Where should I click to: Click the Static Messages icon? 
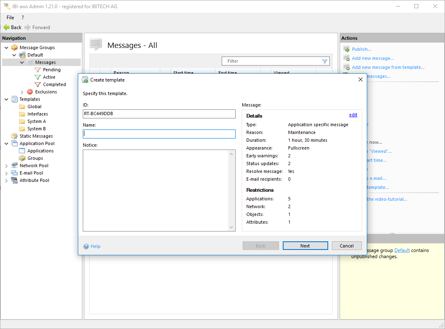(14, 136)
